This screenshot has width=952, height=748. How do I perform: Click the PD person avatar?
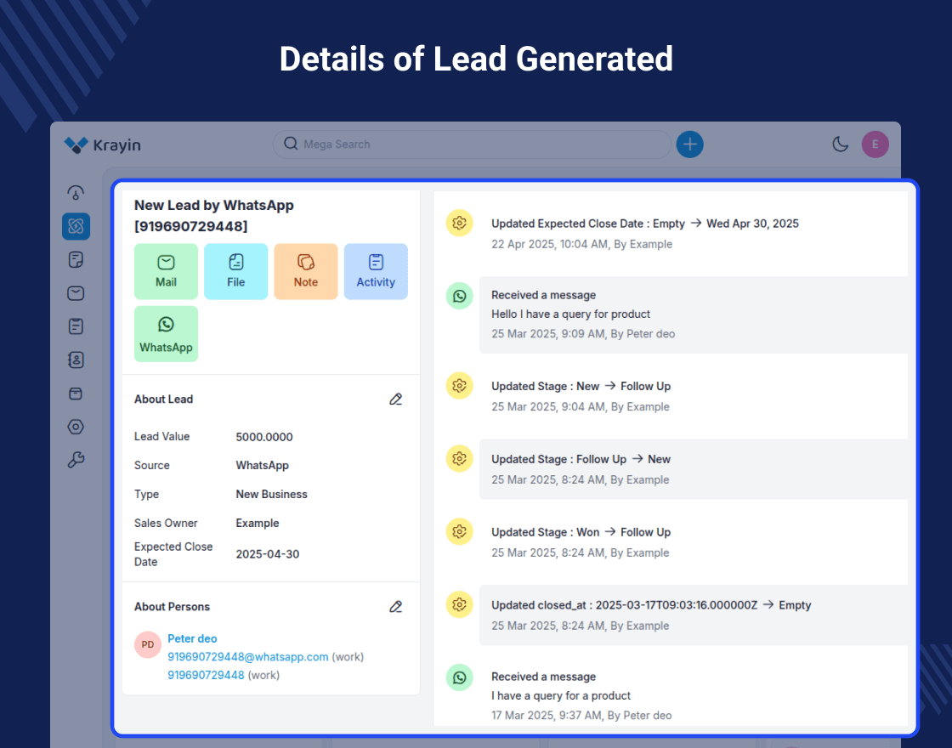click(148, 645)
